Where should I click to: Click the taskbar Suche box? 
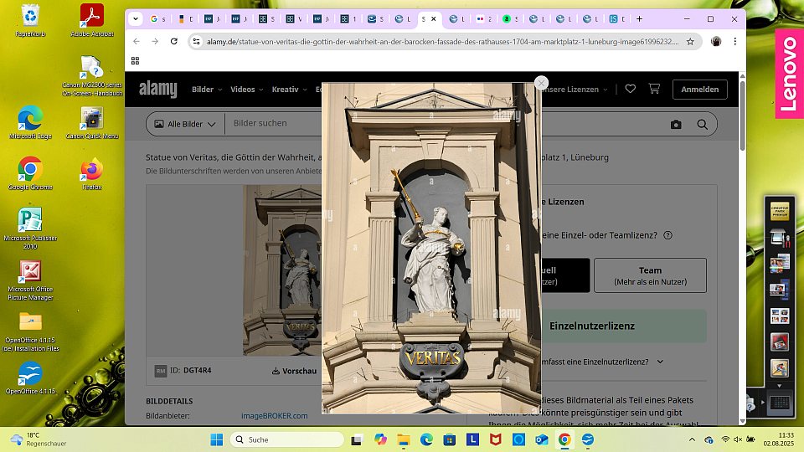click(287, 439)
